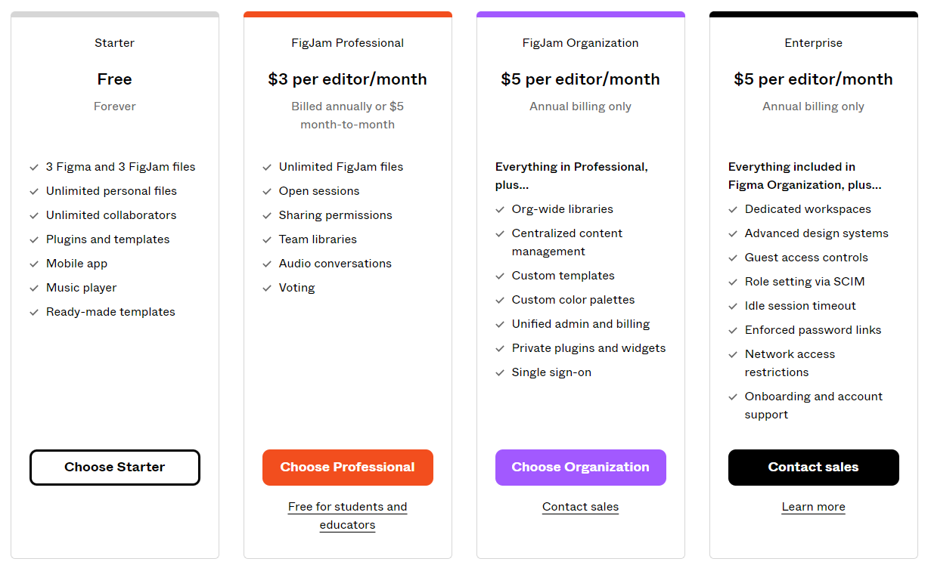The image size is (928, 568).
Task: Click the FigJam Professional plan title
Action: [x=348, y=43]
